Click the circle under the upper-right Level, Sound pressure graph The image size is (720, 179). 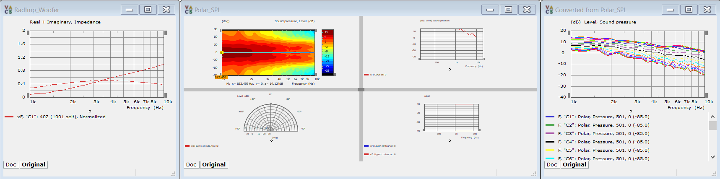click(450, 70)
